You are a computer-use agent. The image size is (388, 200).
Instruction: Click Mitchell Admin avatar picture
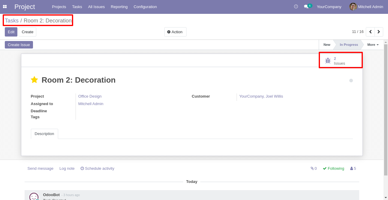[x=353, y=7]
